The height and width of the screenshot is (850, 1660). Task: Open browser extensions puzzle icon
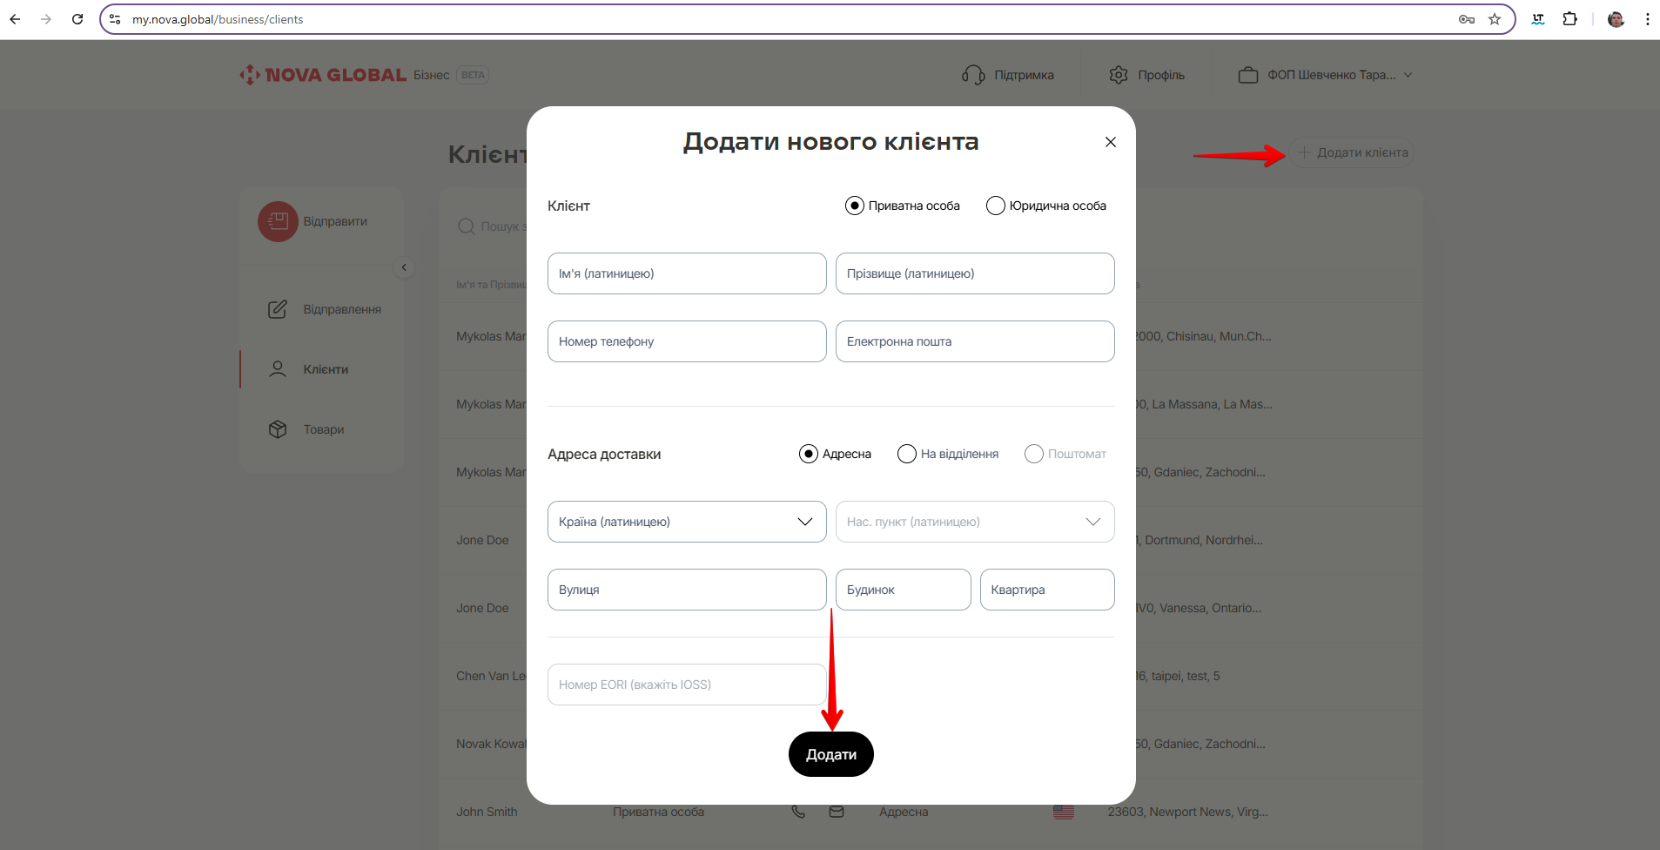pos(1569,19)
